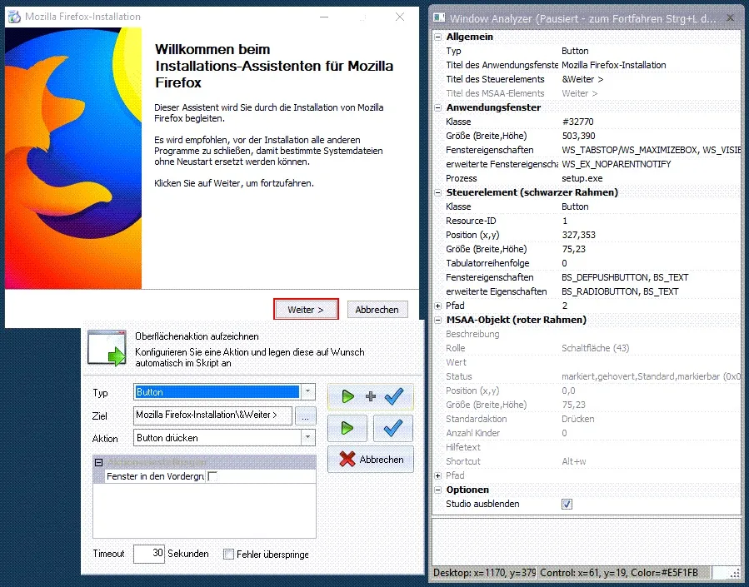This screenshot has height=587, width=749.
Task: Click Abbrechen in the Firefox installer
Action: click(377, 309)
